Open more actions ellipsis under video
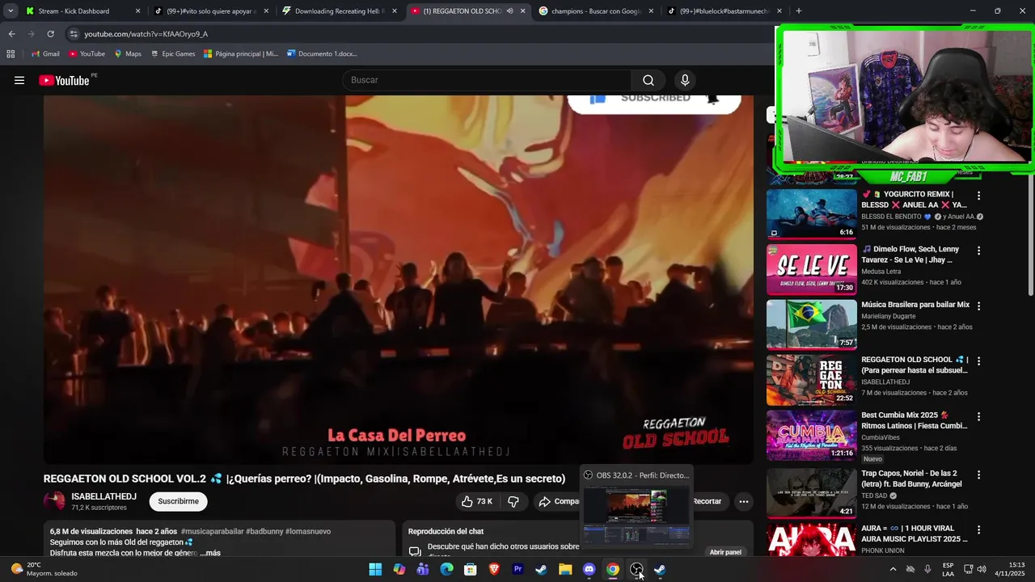 tap(744, 501)
